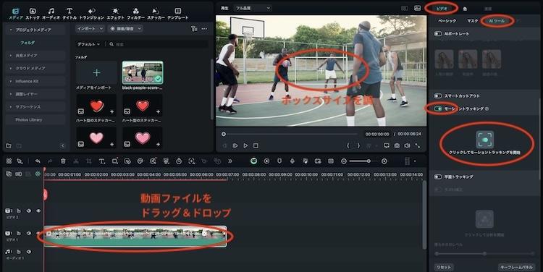Mute the ビデオ 2 track
543x272 pixels.
29,211
